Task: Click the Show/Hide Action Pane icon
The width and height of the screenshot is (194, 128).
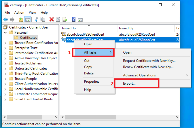Action: 80,20
